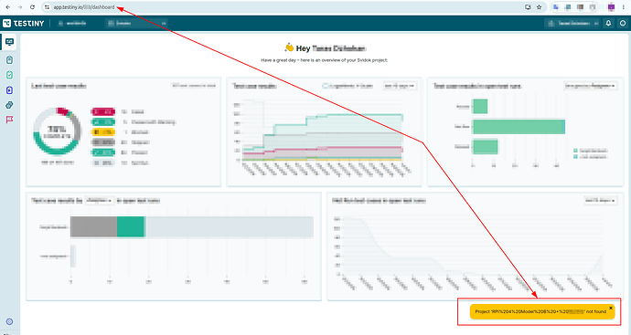Go forward in browser
Viewport: 631px width, 335px height.
click(20, 6)
